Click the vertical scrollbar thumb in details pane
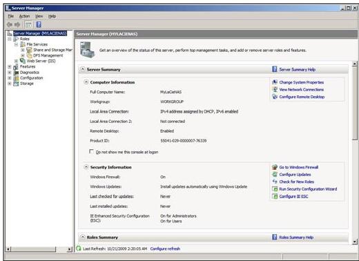The image size is (359, 261). 355,104
